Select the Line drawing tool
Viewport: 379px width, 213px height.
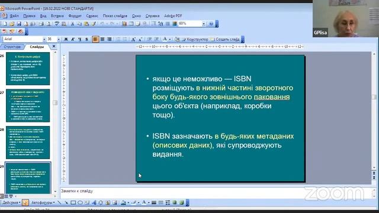pos(59,202)
